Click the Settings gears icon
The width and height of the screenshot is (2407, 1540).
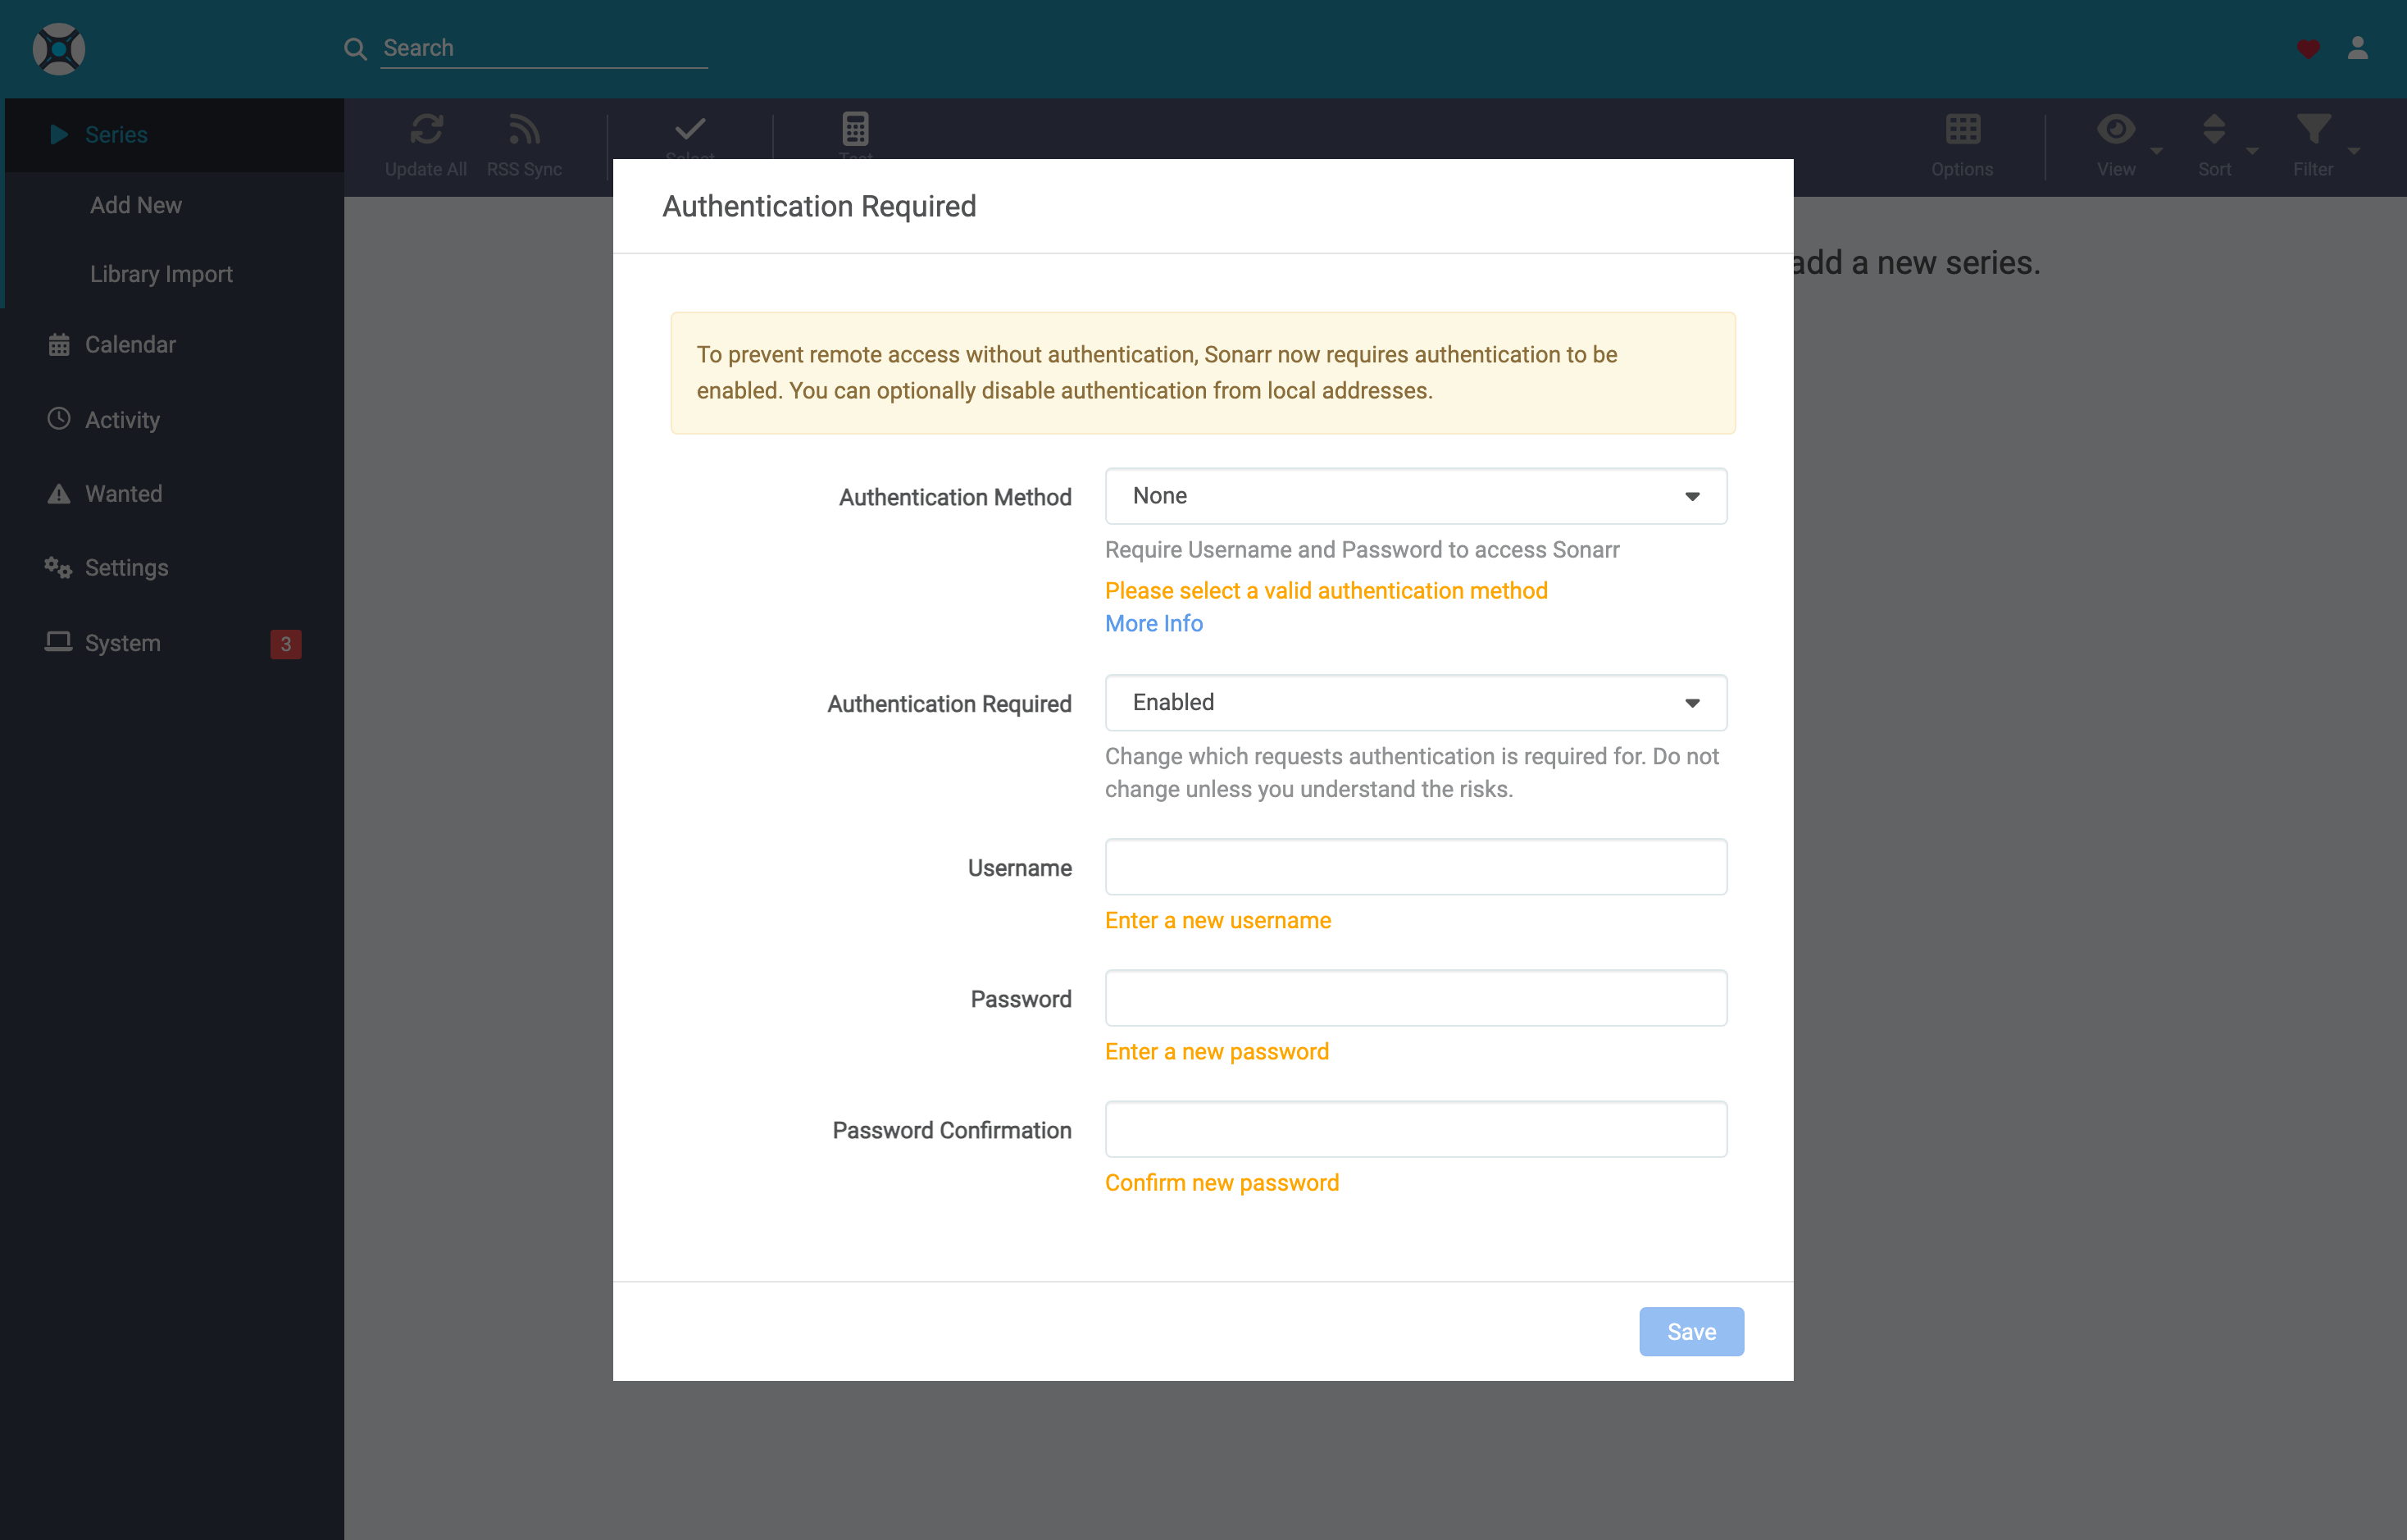click(58, 567)
